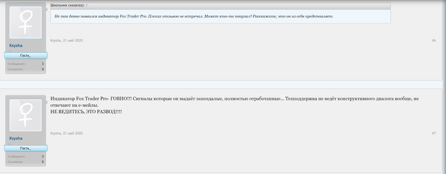Click the "Школьник сказал(а):" quote header
Viewport: 446px width, 174px height.
67,5
